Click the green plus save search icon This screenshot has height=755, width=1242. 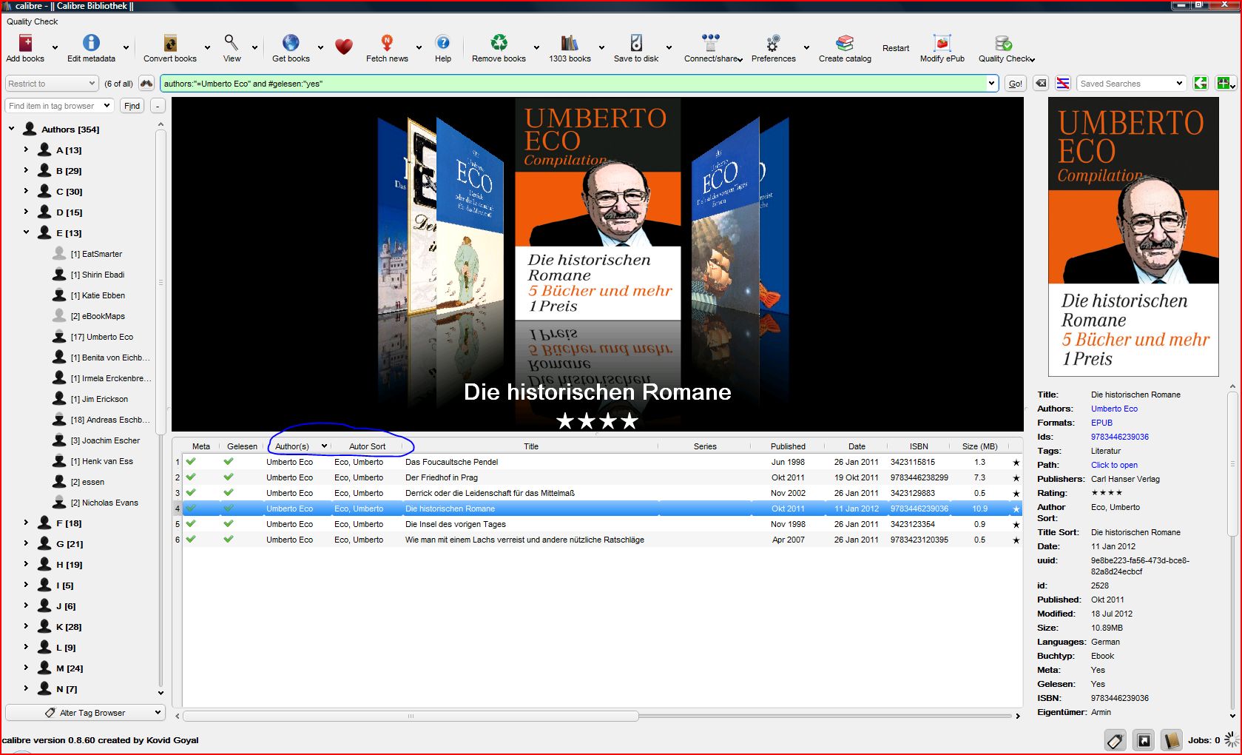click(x=1224, y=84)
